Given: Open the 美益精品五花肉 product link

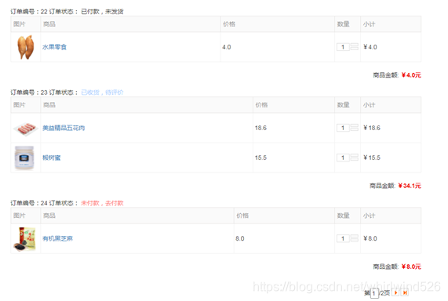Looking at the screenshot, I should [64, 128].
